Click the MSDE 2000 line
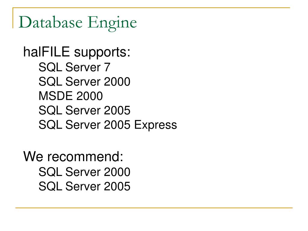The height and width of the screenshot is (231, 308). pyautogui.click(x=71, y=96)
